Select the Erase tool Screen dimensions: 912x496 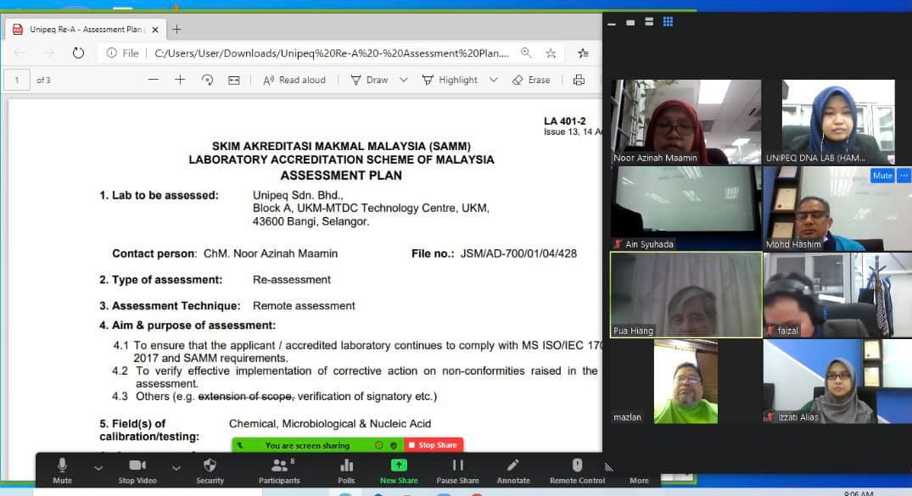coord(531,80)
